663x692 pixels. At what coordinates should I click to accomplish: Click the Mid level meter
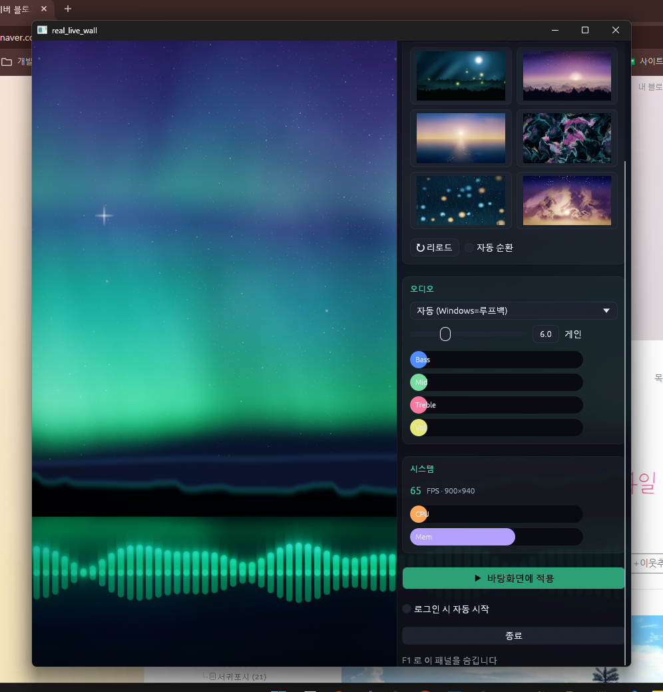point(497,382)
